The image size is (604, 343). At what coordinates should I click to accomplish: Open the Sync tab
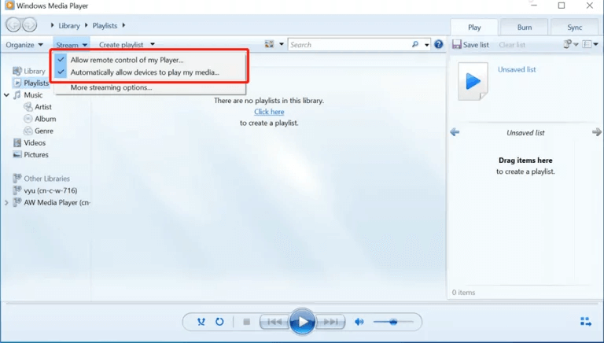[574, 27]
